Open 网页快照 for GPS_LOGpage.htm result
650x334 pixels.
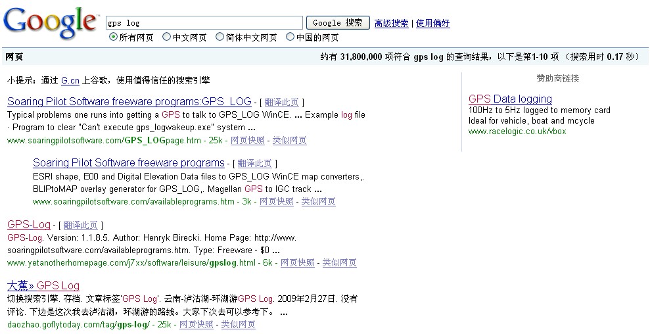[x=248, y=140]
